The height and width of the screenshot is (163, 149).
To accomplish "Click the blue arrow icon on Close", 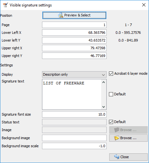I will click(117, 157).
